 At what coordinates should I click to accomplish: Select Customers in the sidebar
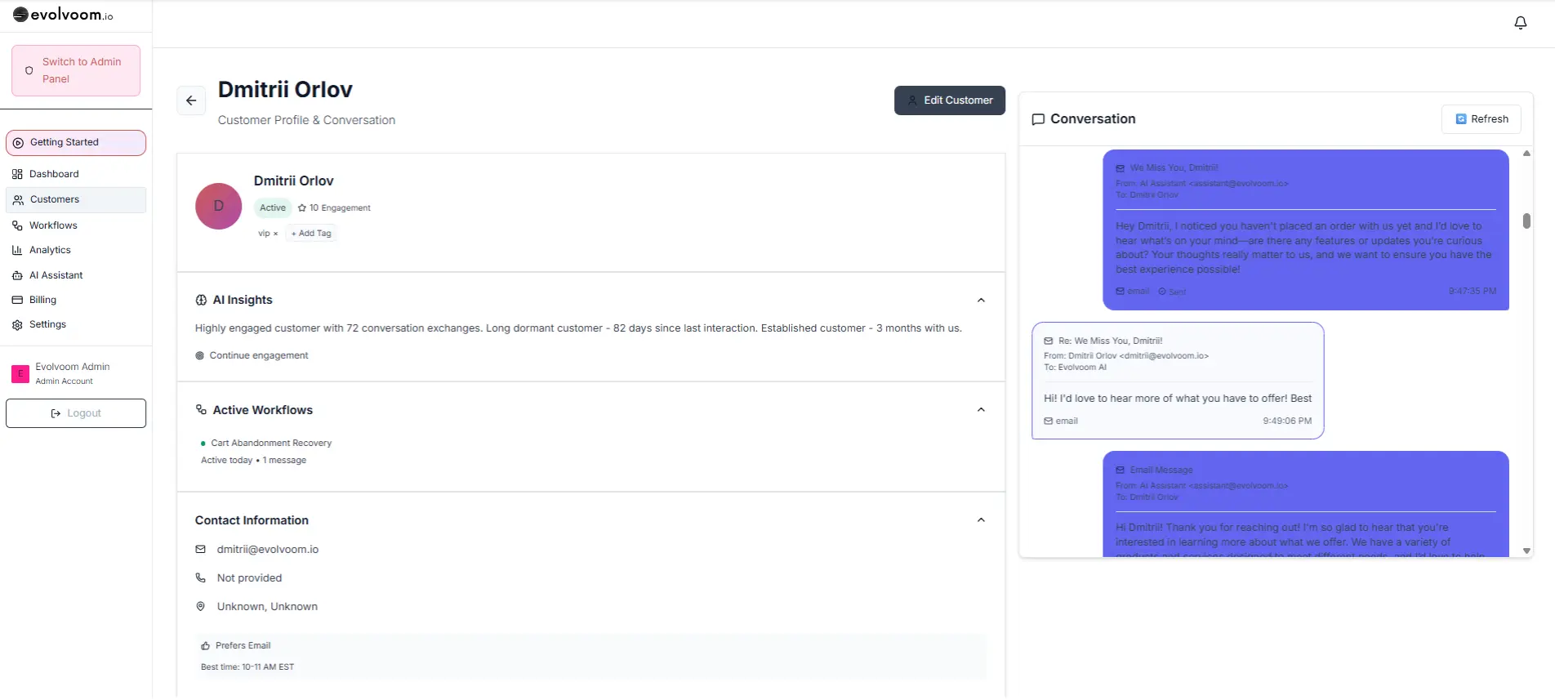(x=76, y=200)
